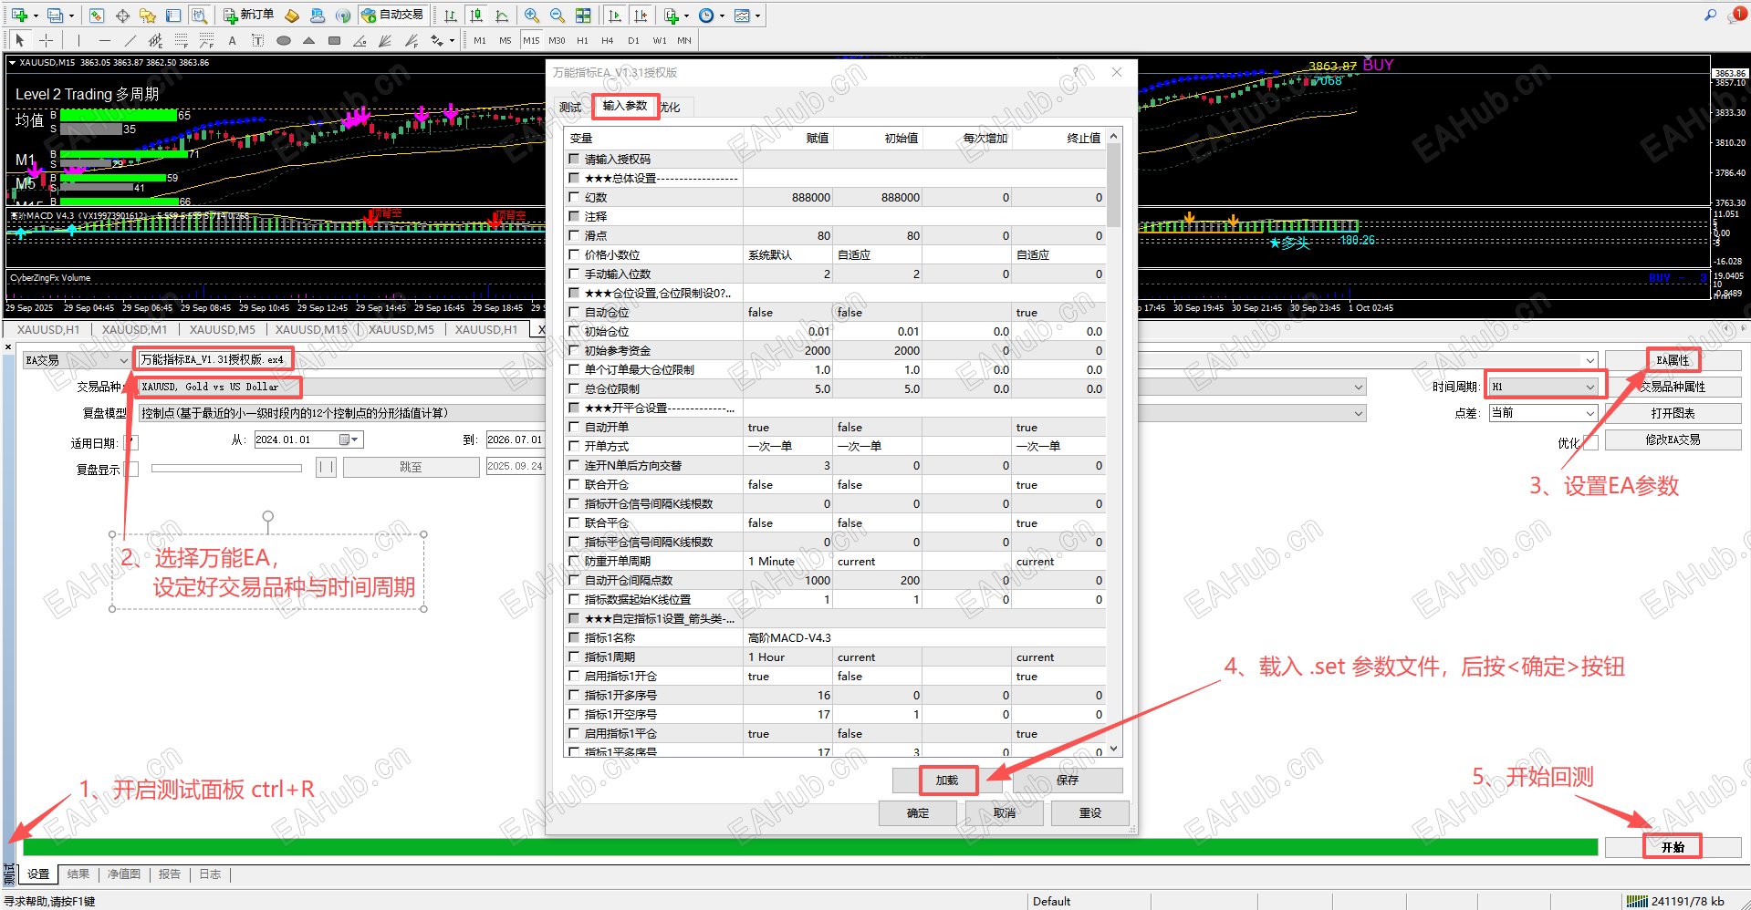This screenshot has width=1751, height=910.
Task: Toggle the Terminal panel icon
Action: tap(173, 16)
